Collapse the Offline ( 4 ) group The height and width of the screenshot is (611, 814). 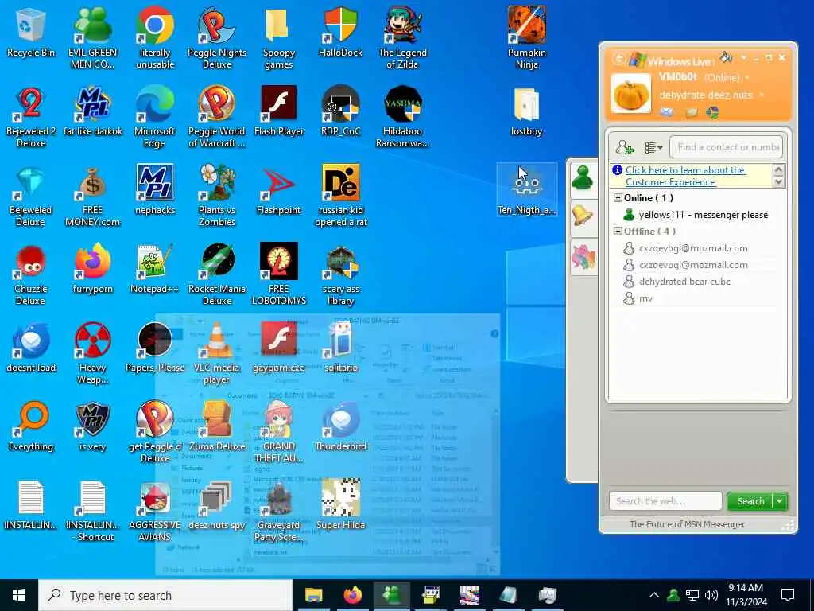point(618,232)
